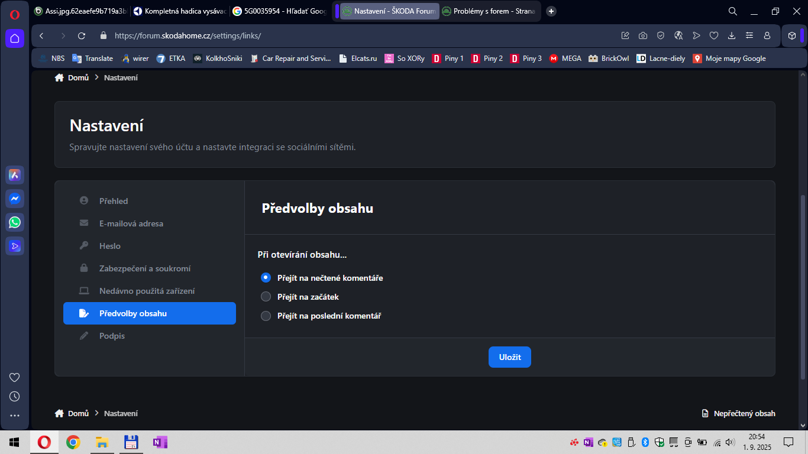Open the My Flow send arrow icon
The height and width of the screenshot is (454, 808).
point(696,35)
